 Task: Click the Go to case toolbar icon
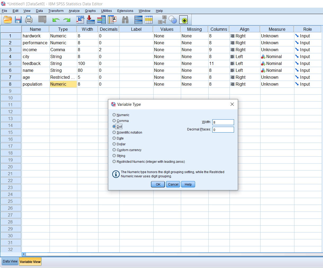pyautogui.click(x=80, y=20)
